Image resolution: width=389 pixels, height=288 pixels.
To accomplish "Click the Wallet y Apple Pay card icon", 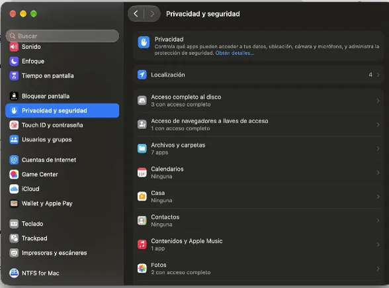I will [14, 203].
